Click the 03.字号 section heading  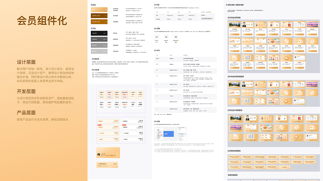(x=157, y=51)
